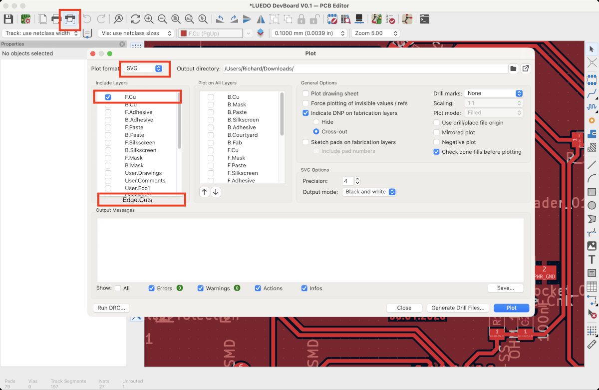Enable Negative plot checkbox
599x390 pixels.
(437, 142)
